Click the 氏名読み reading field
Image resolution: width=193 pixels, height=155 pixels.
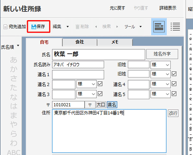click(x=78, y=65)
